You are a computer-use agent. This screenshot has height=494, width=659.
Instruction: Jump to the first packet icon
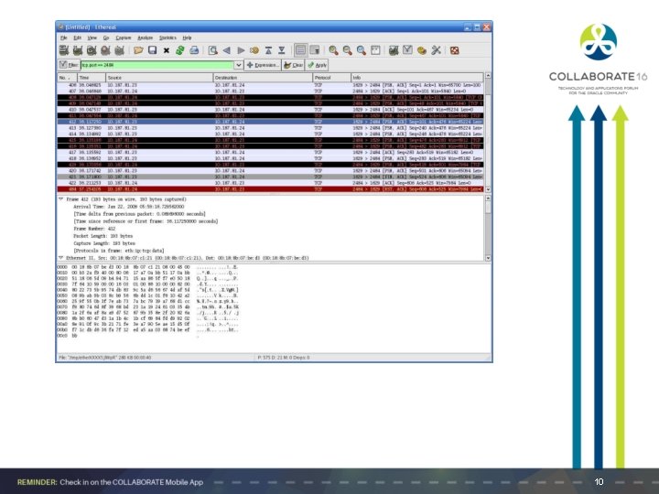coord(268,50)
